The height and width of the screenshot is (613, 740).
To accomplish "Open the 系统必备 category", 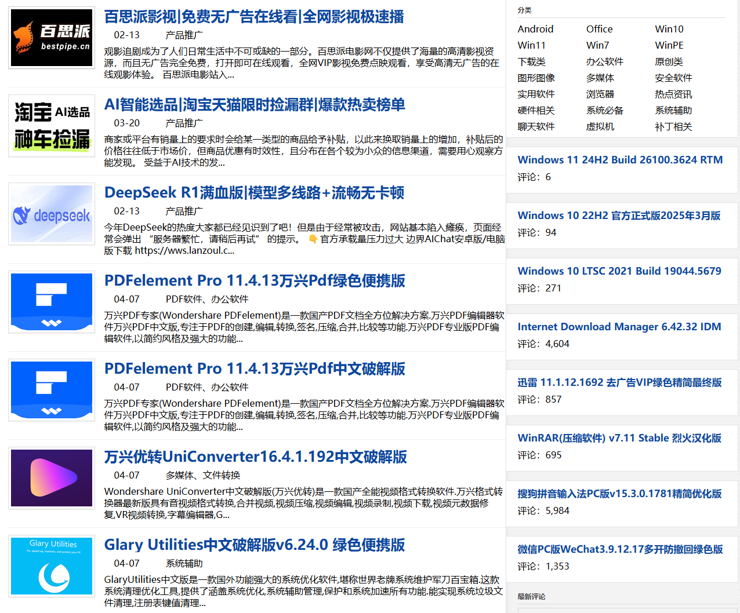I will tap(605, 110).
